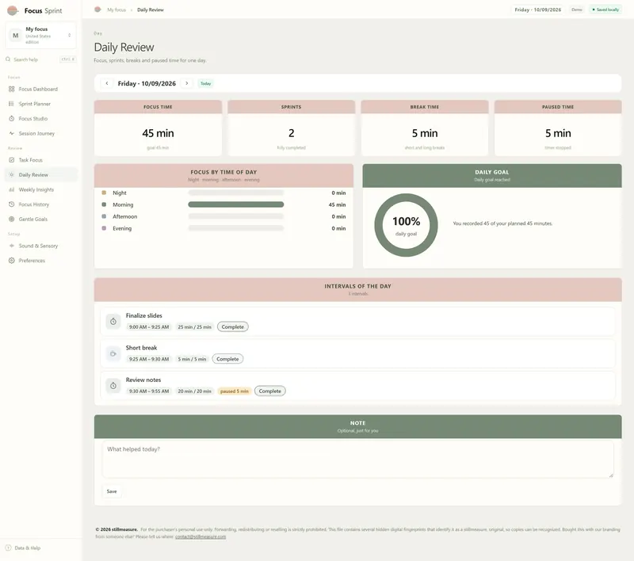Click the search magnifier icon
The height and width of the screenshot is (561, 634).
pyautogui.click(x=8, y=59)
